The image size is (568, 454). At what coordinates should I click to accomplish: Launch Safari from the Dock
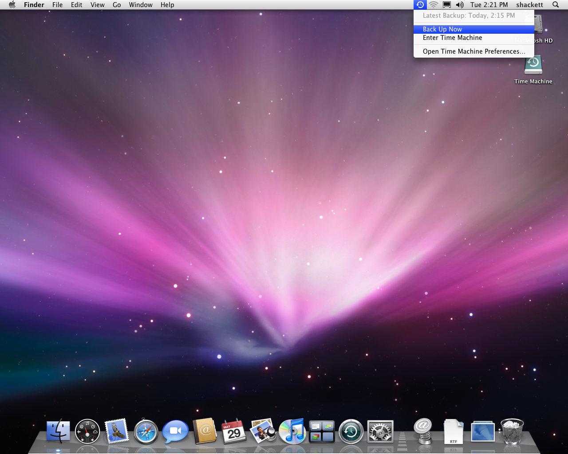coord(146,431)
